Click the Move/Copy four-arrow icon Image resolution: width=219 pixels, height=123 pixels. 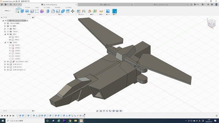click(73, 11)
